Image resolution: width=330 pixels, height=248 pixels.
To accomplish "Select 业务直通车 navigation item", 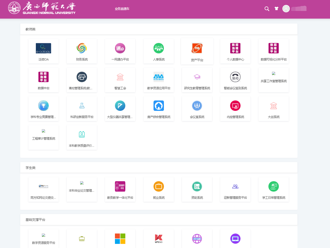I will pyautogui.click(x=122, y=9).
